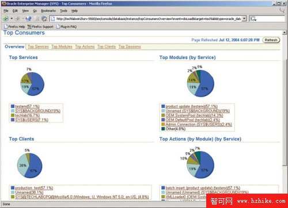
Task: Switch to Top Sessions tab
Action: tap(130, 47)
